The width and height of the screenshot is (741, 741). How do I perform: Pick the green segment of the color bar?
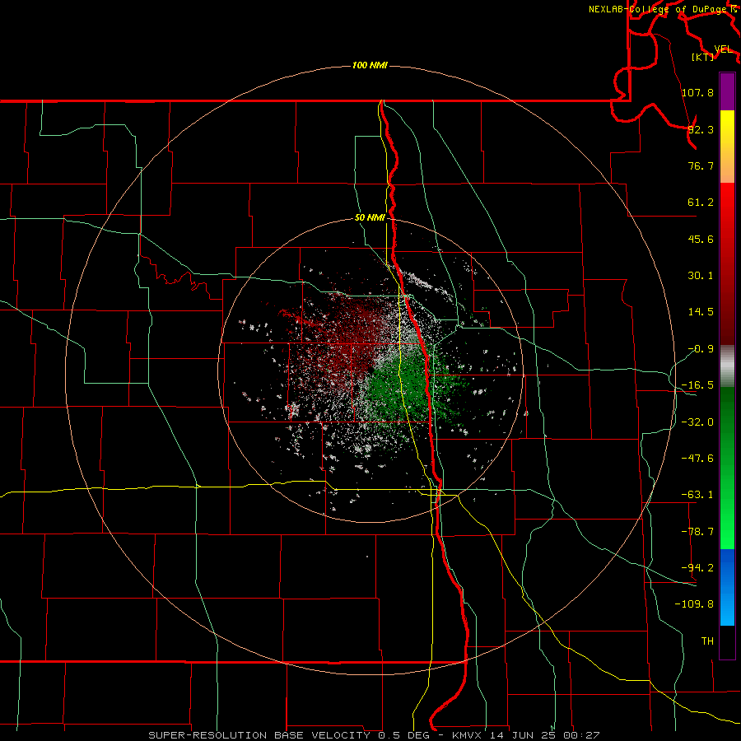[x=727, y=468]
